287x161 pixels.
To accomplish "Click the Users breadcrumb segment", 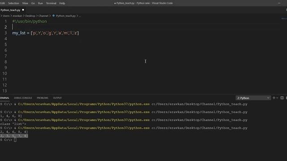I will [x=6, y=16].
